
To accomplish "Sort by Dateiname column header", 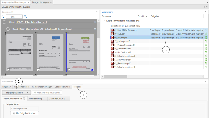I will pos(119,16).
